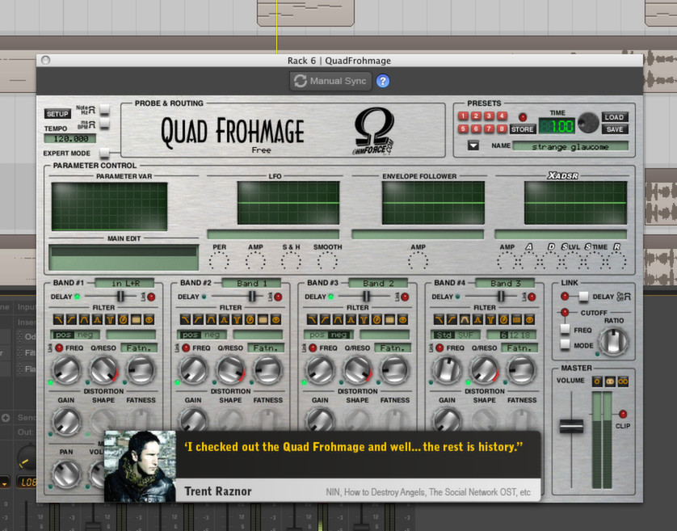
Task: Choose Master infinity stereo mode icon
Action: point(623,381)
